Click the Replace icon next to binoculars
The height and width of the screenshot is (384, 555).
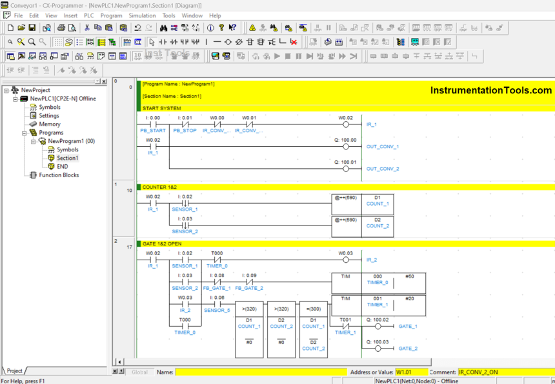coord(174,28)
